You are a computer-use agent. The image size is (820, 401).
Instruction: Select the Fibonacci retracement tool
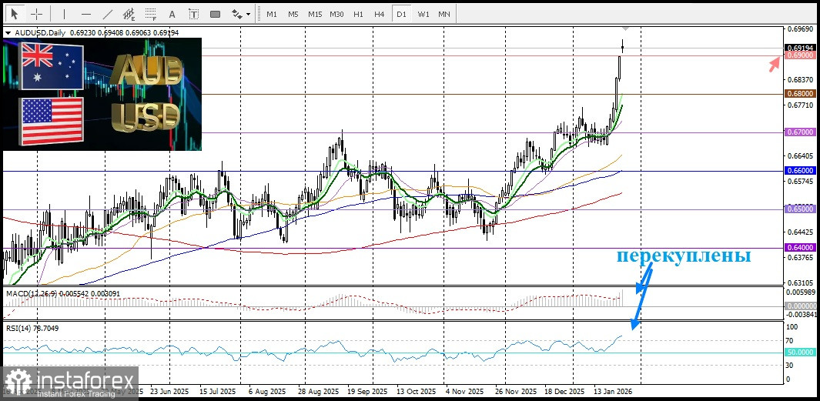coord(150,14)
